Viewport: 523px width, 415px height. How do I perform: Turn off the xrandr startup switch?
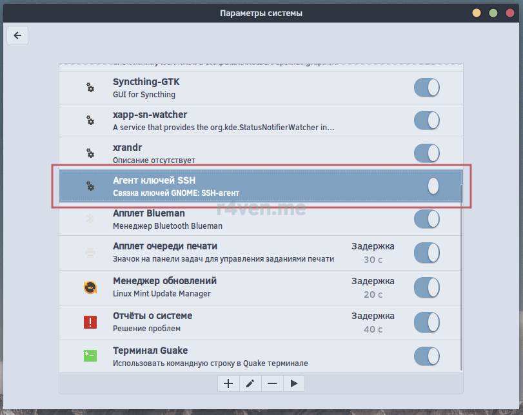[426, 153]
